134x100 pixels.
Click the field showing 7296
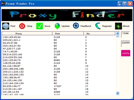(x=125, y=34)
